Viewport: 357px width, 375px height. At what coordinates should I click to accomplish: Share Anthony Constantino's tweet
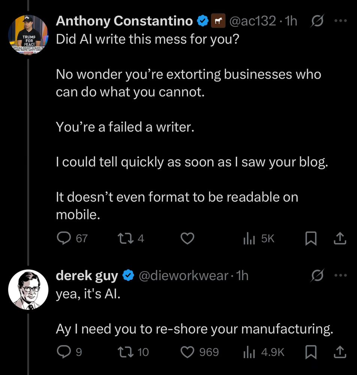(x=340, y=238)
